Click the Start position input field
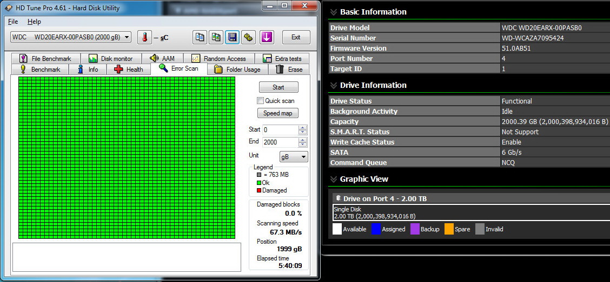 pyautogui.click(x=281, y=130)
